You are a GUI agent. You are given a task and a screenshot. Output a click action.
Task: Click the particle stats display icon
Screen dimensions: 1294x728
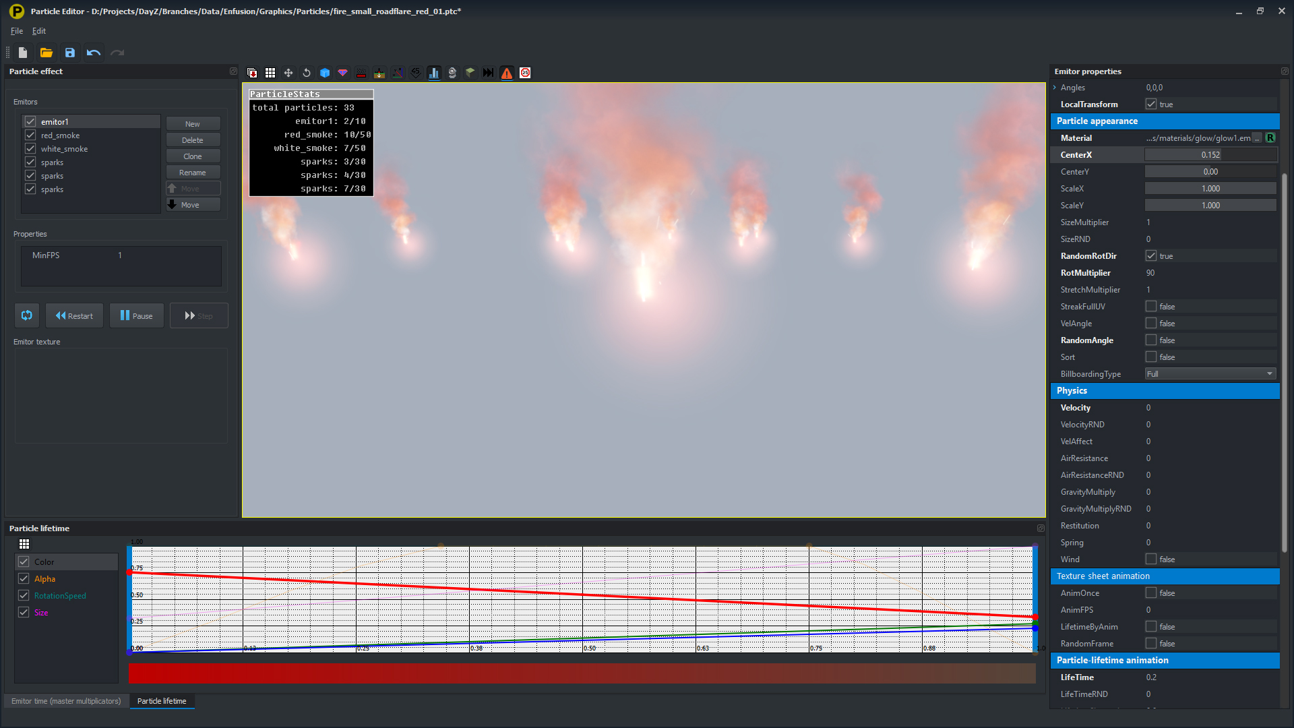click(x=435, y=73)
